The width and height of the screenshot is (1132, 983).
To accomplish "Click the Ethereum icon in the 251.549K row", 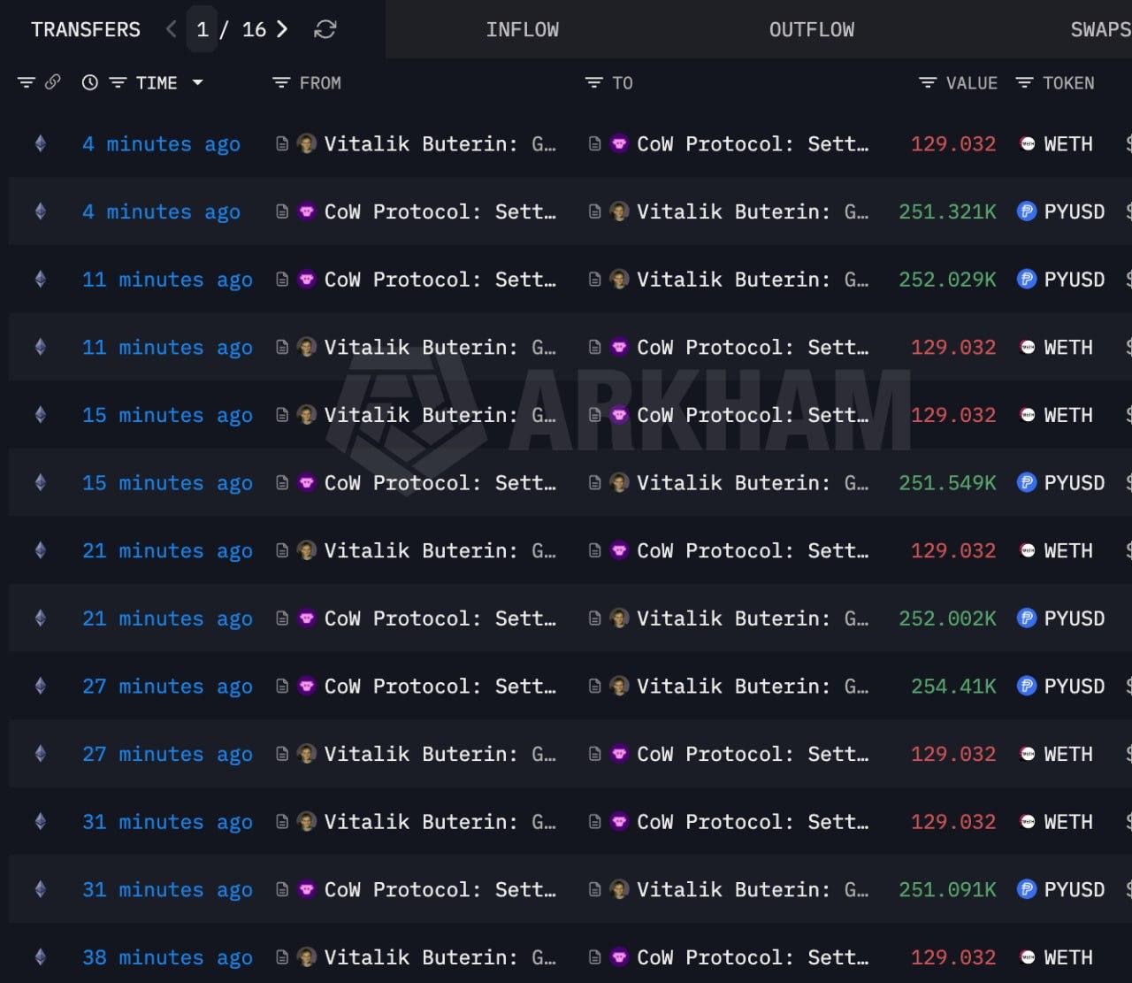I will 41,482.
